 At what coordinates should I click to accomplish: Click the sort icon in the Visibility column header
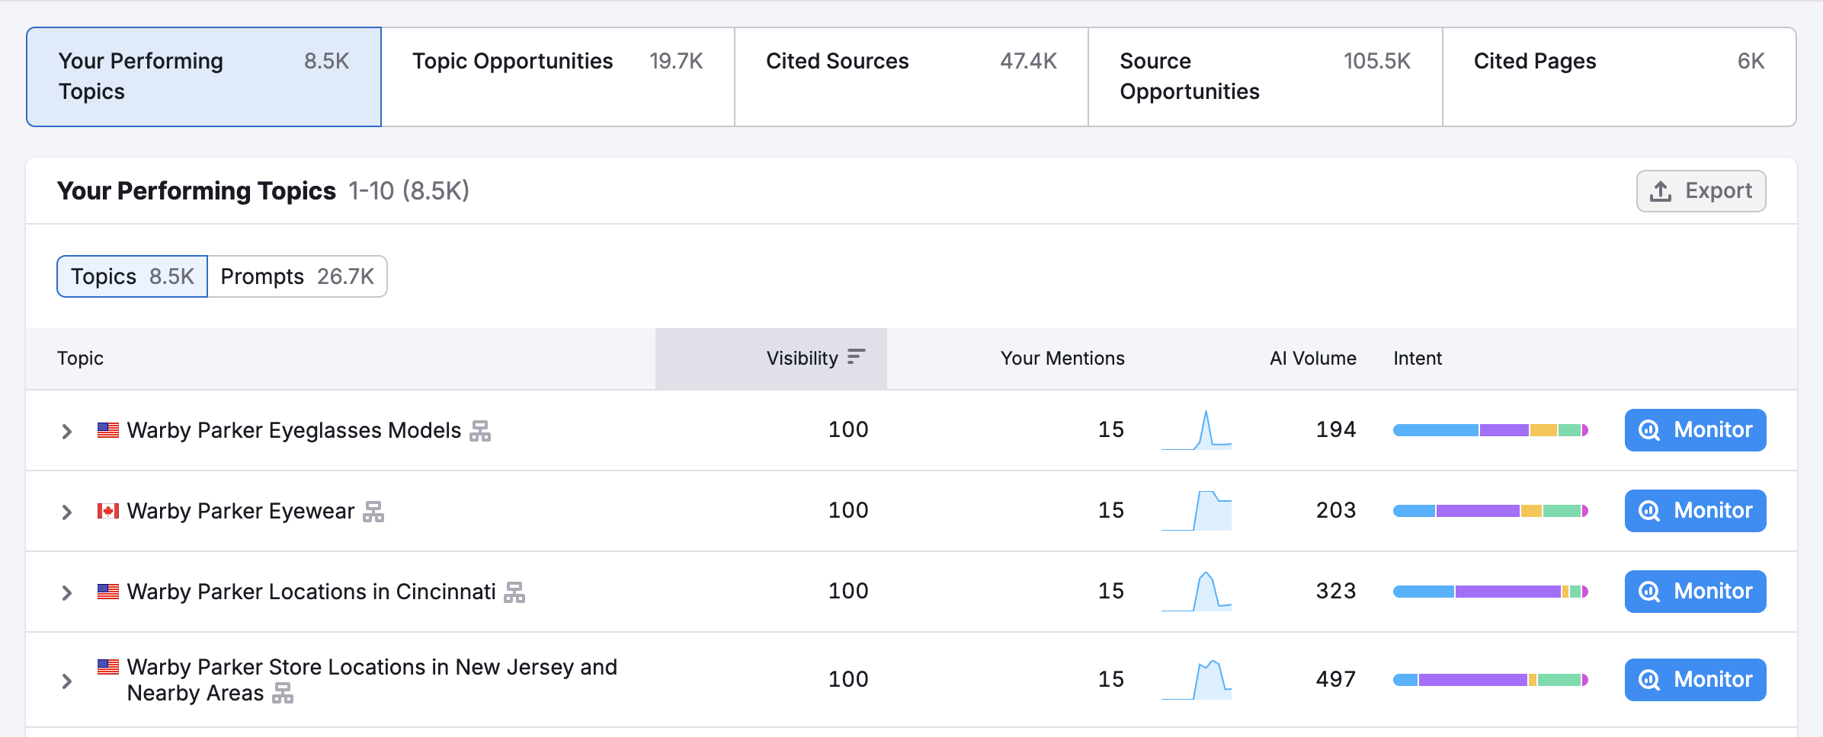point(855,356)
